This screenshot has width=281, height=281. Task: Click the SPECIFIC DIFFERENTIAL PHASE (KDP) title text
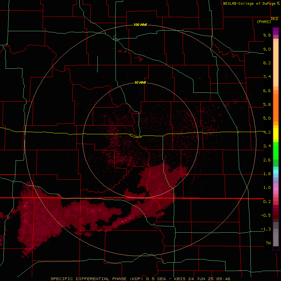[97, 279]
